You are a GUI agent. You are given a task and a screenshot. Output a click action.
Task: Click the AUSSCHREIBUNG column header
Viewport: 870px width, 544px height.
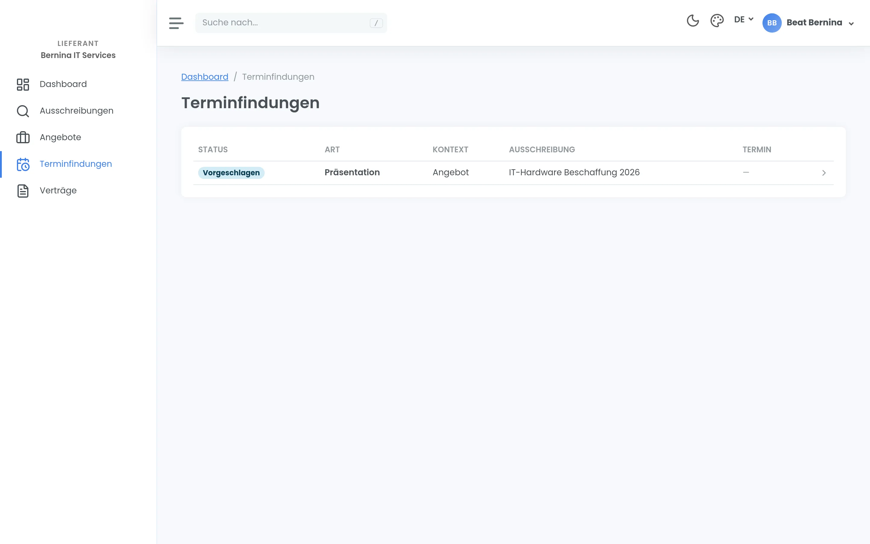[542, 150]
